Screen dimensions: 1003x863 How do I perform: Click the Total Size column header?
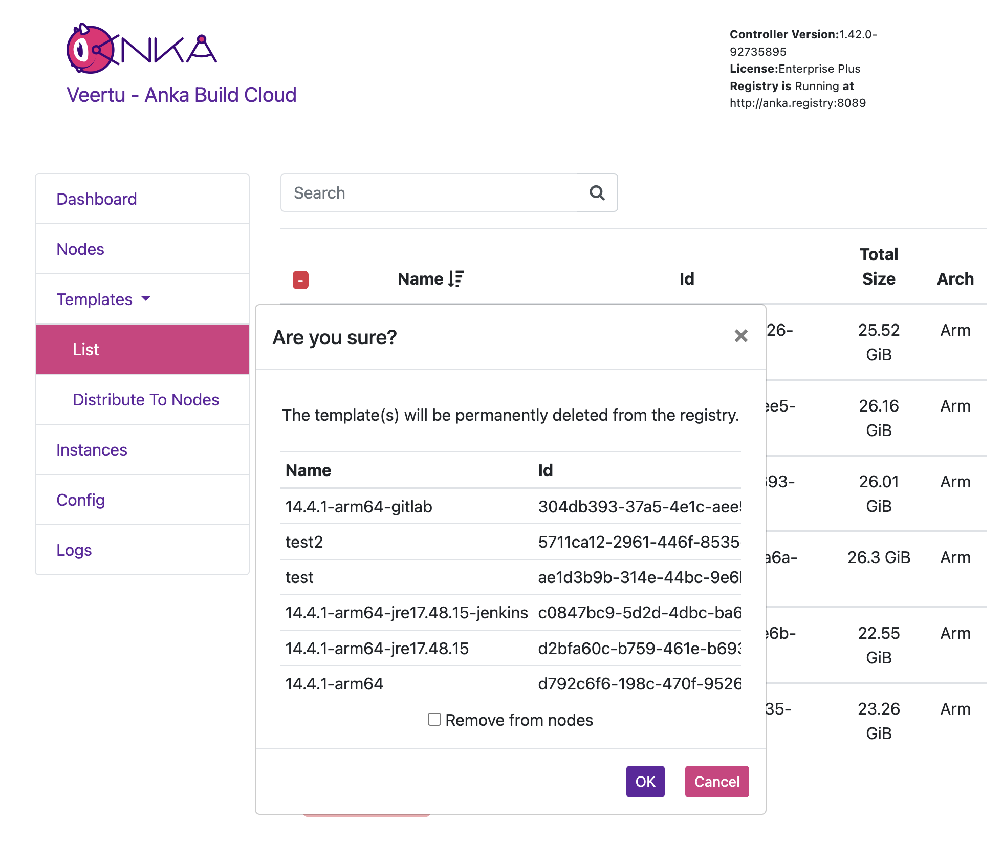click(x=878, y=267)
